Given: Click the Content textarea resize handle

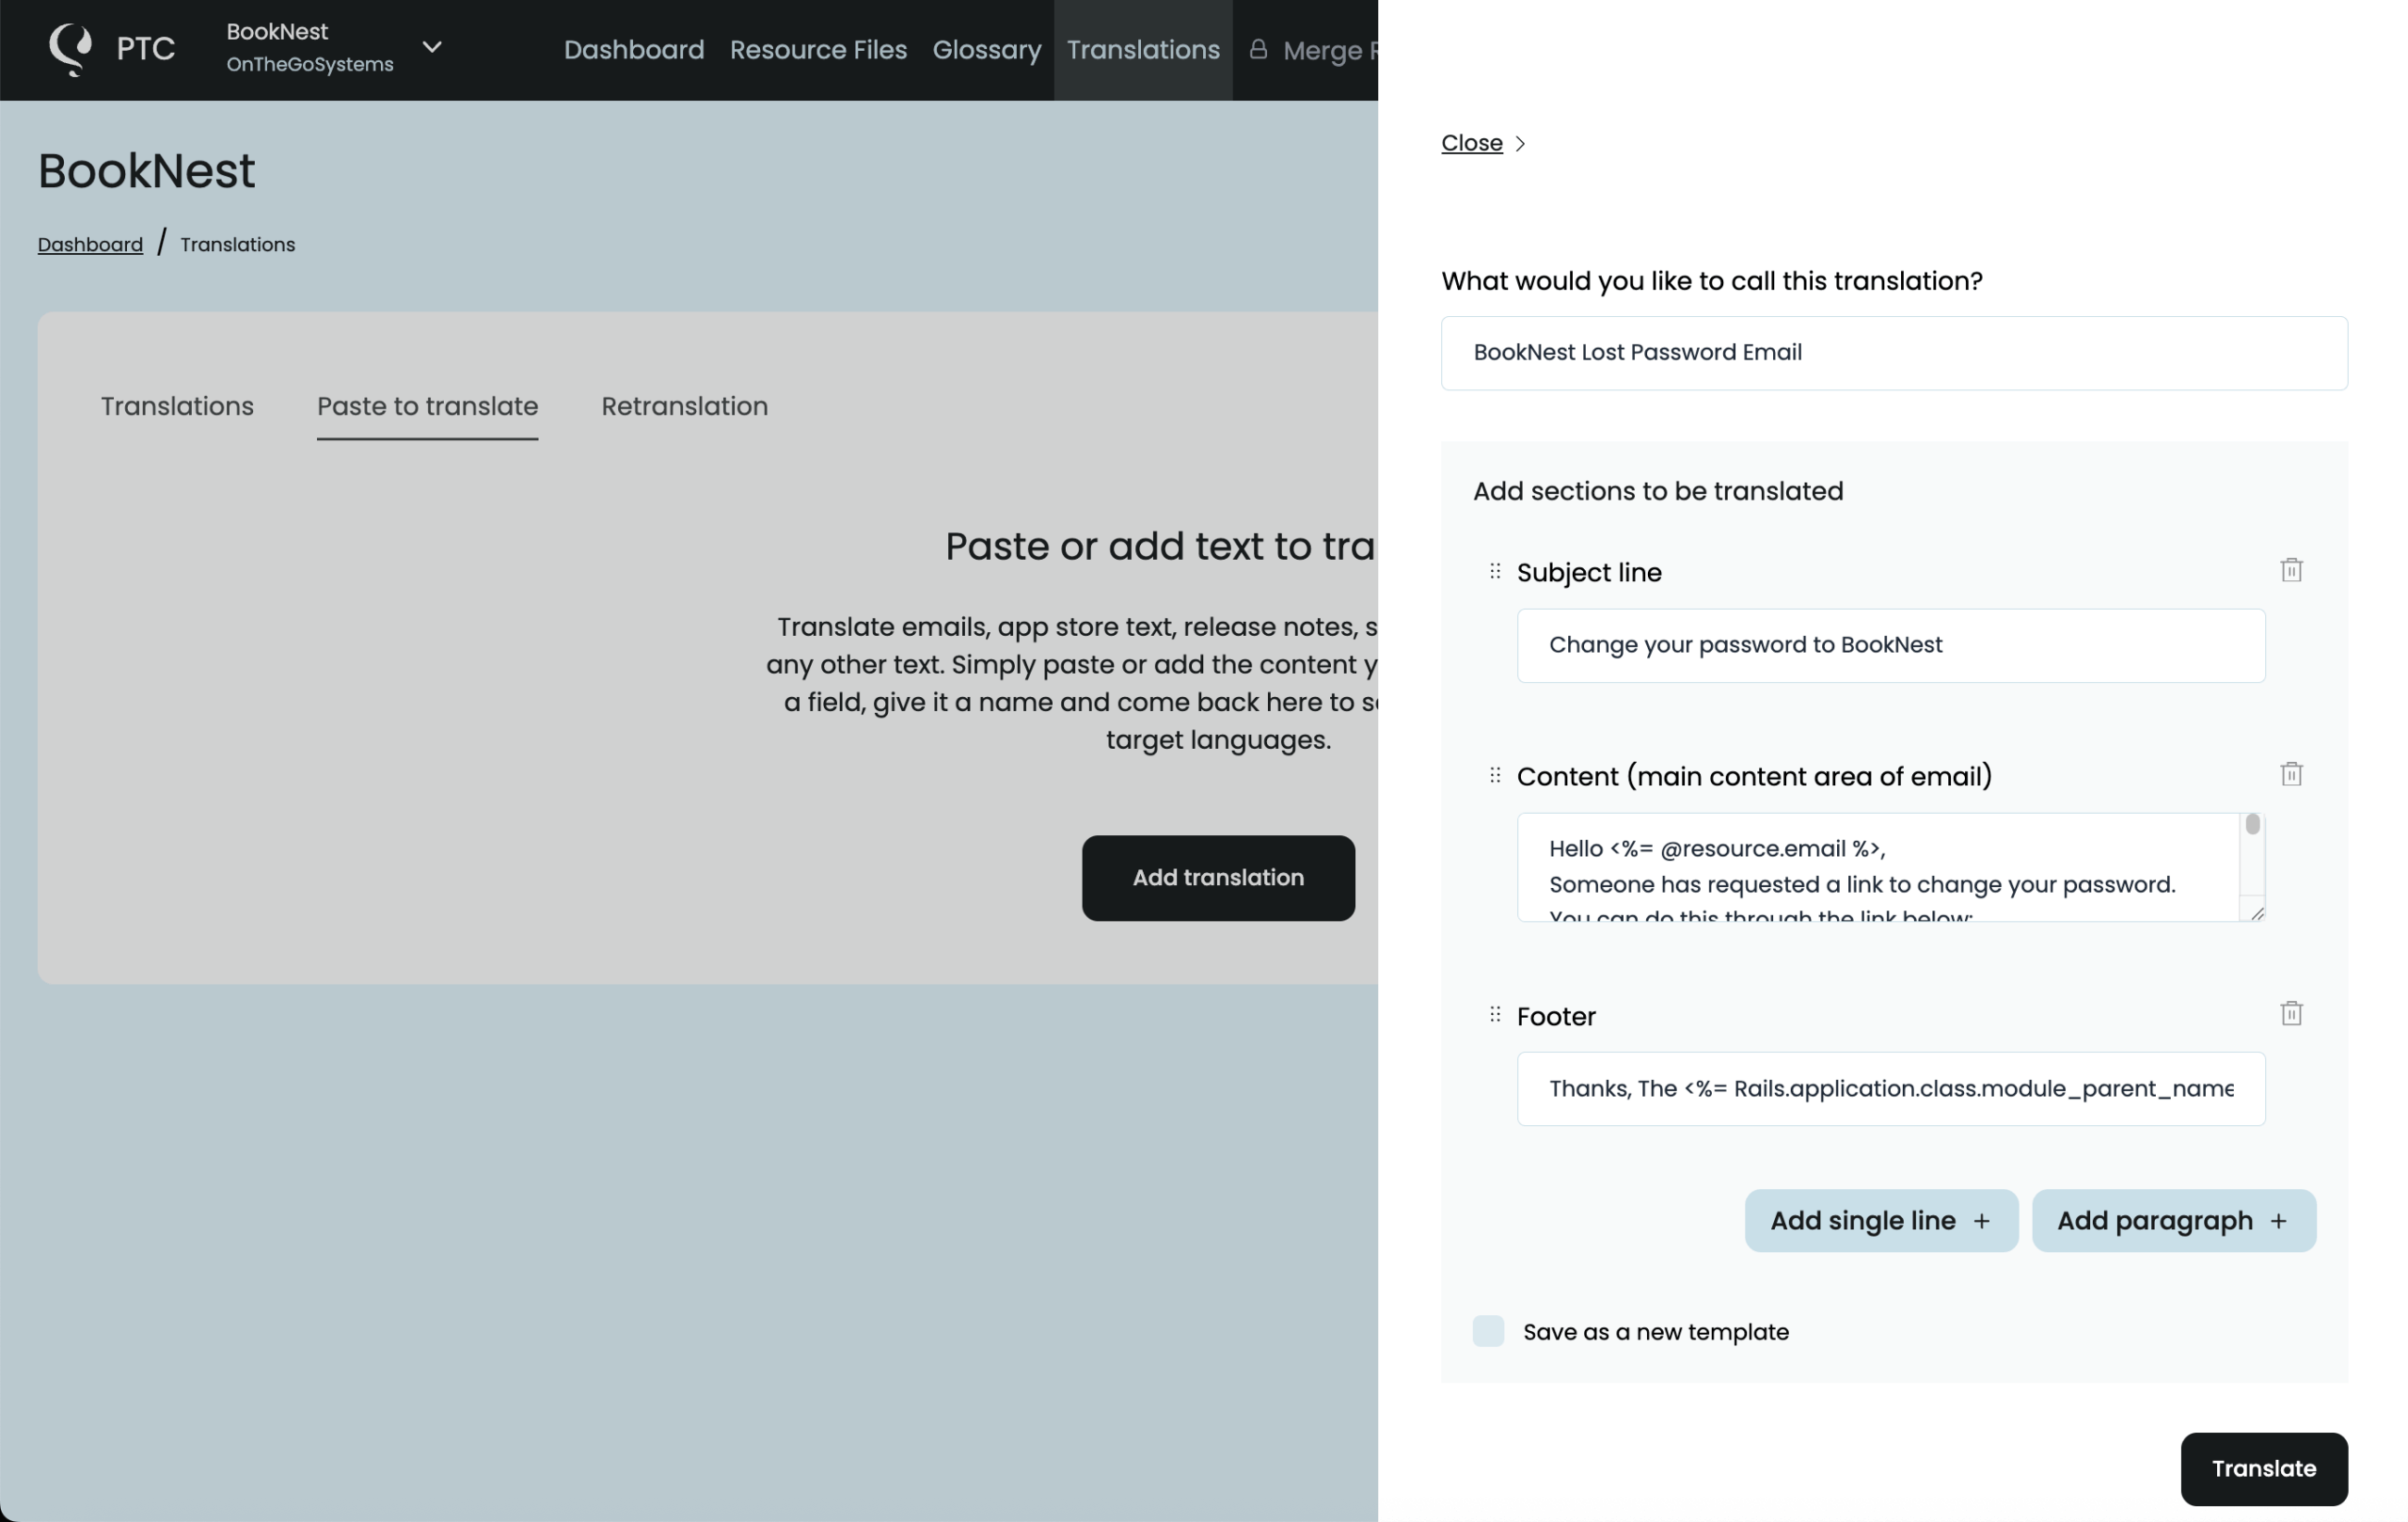Looking at the screenshot, I should point(2257,913).
